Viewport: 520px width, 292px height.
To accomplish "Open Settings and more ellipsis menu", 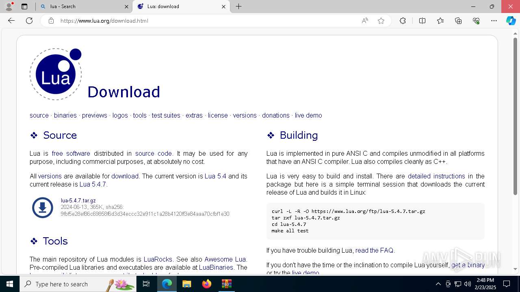I will [494, 21].
